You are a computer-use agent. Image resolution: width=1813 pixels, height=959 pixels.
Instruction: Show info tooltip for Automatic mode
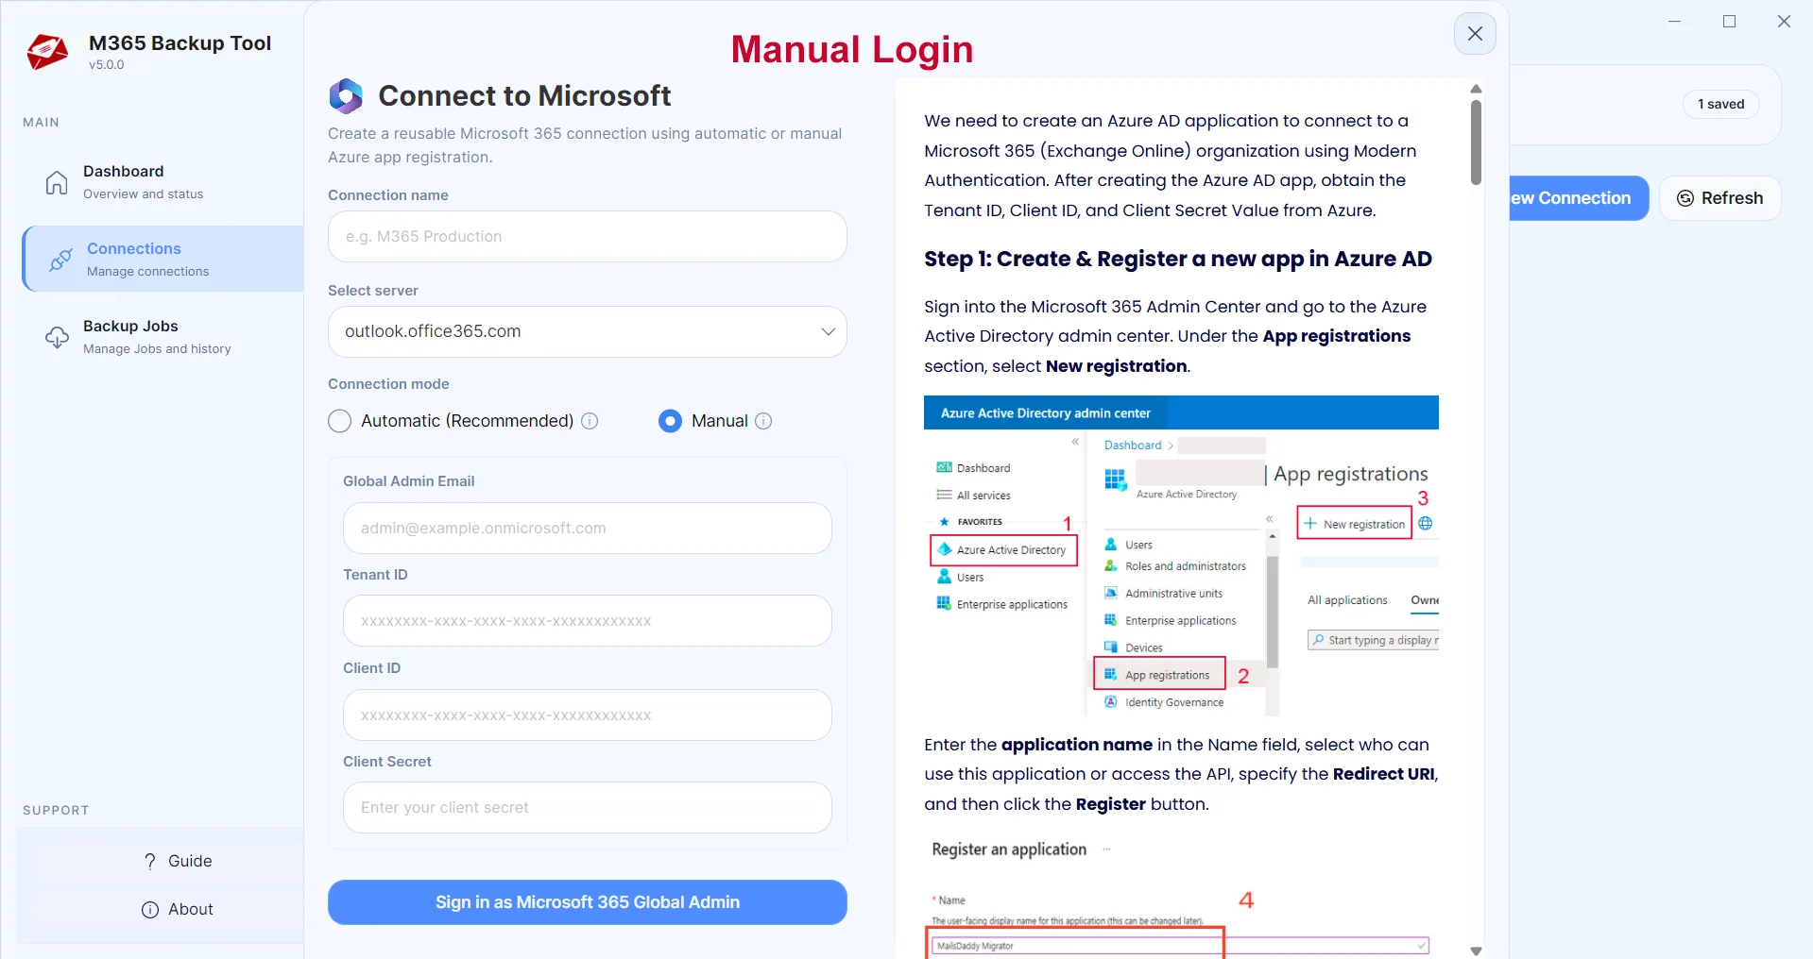(590, 421)
